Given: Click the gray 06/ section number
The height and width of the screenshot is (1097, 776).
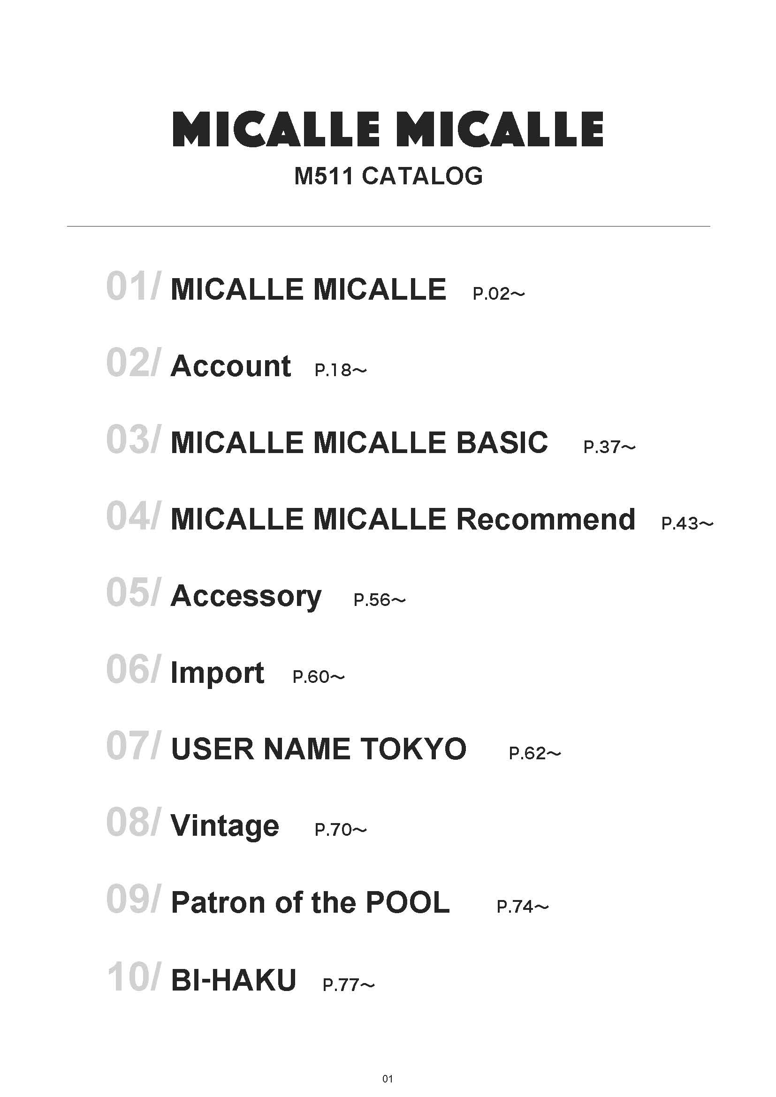Looking at the screenshot, I should (133, 670).
